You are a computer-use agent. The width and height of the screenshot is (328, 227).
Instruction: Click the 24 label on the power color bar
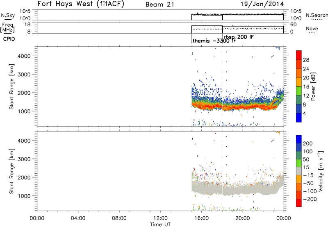[x=306, y=69]
